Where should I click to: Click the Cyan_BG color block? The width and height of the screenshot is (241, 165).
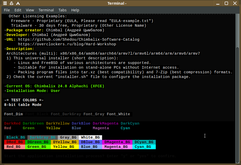[x=144, y=147]
